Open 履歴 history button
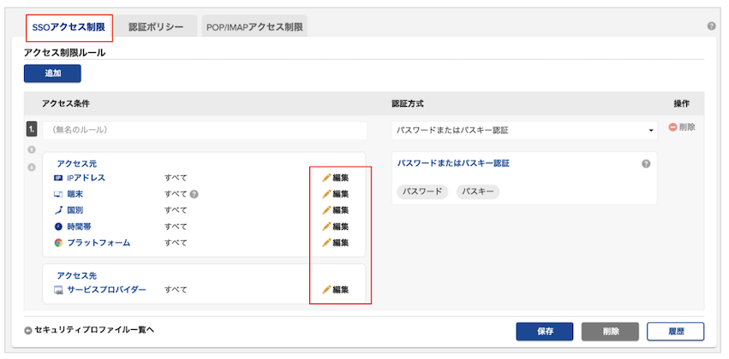This screenshot has width=729, height=359. tap(676, 332)
